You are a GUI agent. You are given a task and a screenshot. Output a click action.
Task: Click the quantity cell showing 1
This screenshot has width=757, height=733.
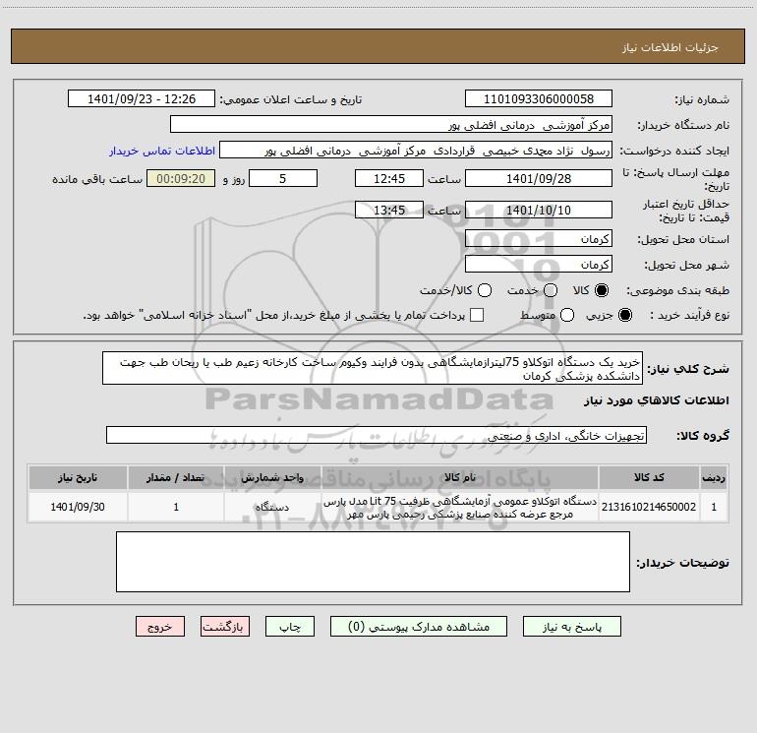176,507
